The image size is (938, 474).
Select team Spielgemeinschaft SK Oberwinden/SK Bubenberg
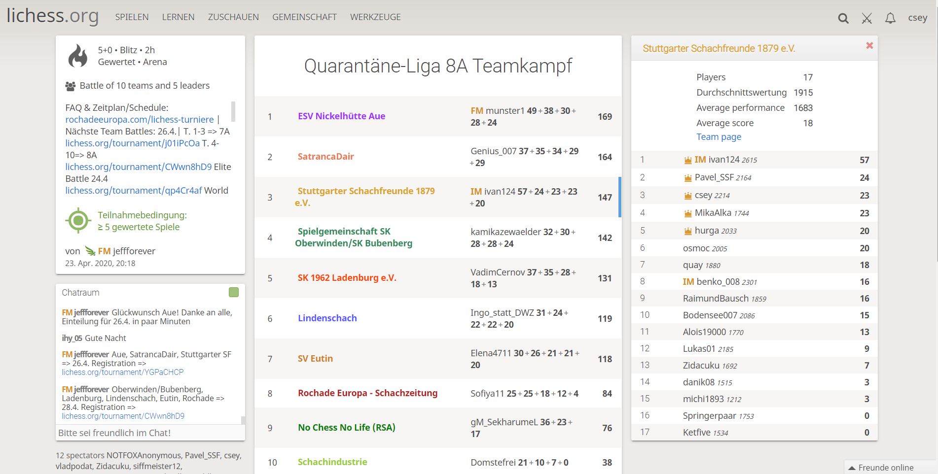tap(354, 237)
